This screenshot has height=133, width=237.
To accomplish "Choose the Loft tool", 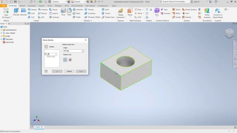I will pyautogui.click(x=31, y=13).
